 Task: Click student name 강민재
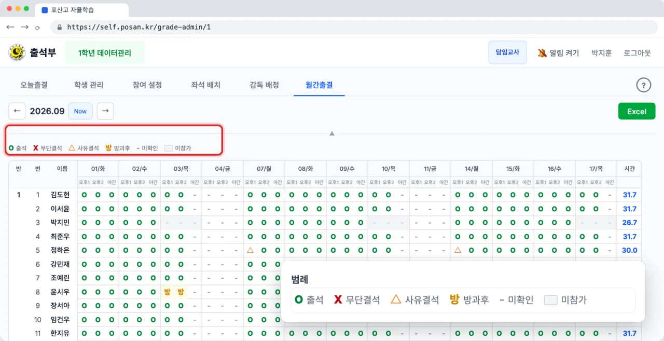(x=60, y=264)
